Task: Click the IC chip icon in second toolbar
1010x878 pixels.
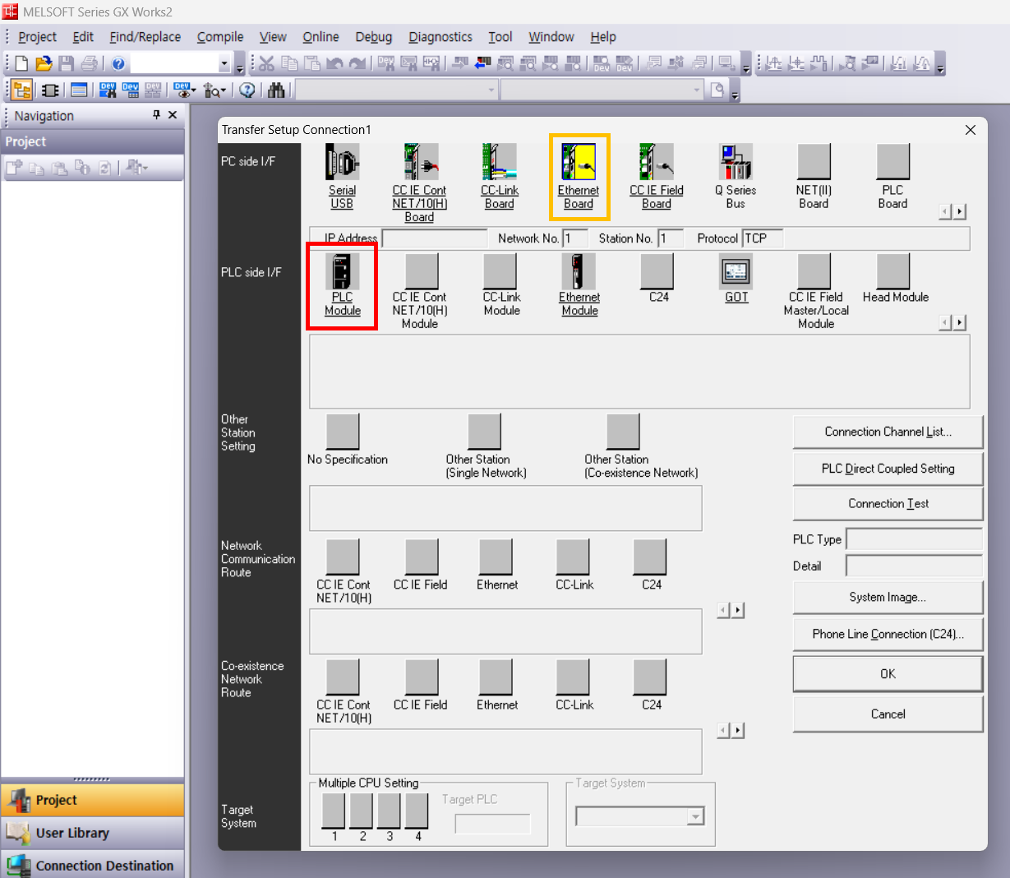Action: click(50, 90)
